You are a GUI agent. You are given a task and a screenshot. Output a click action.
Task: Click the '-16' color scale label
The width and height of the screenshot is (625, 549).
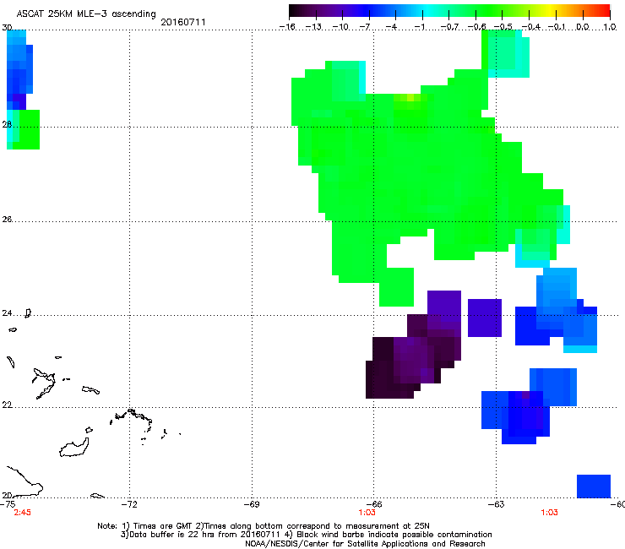[x=287, y=27]
